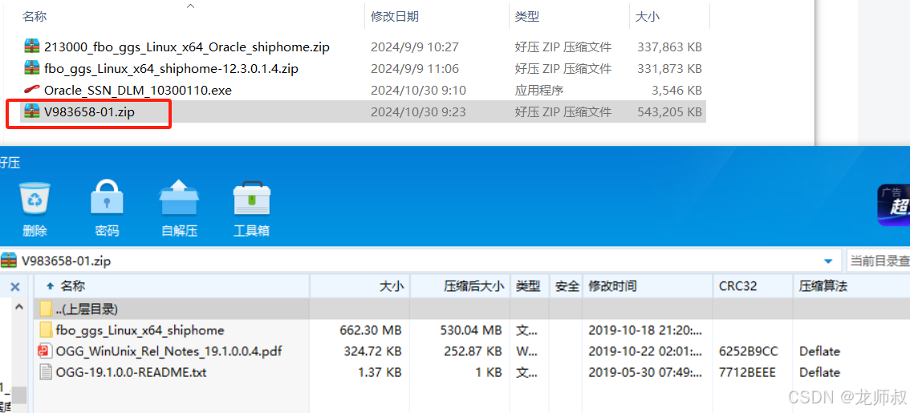Click the PDF icon of OGG_WinUnix_Rel_Notes
Screen dimensions: 910x413
tap(47, 351)
